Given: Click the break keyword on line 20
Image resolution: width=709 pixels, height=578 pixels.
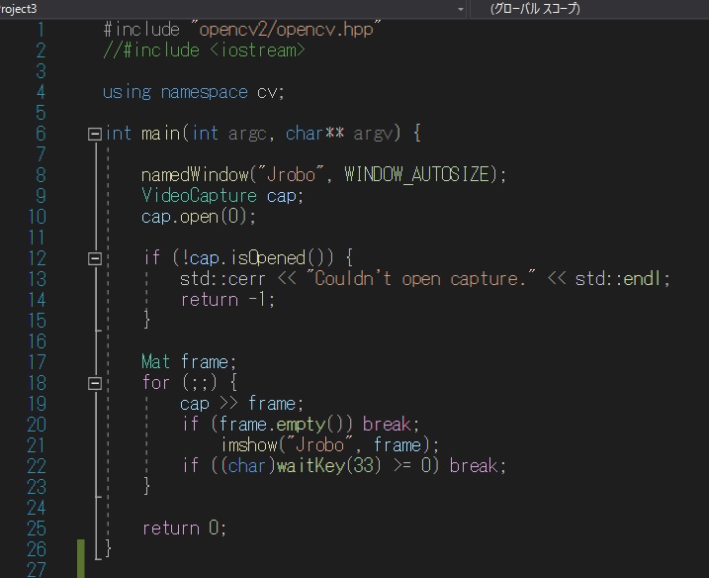Looking at the screenshot, I should 387,425.
